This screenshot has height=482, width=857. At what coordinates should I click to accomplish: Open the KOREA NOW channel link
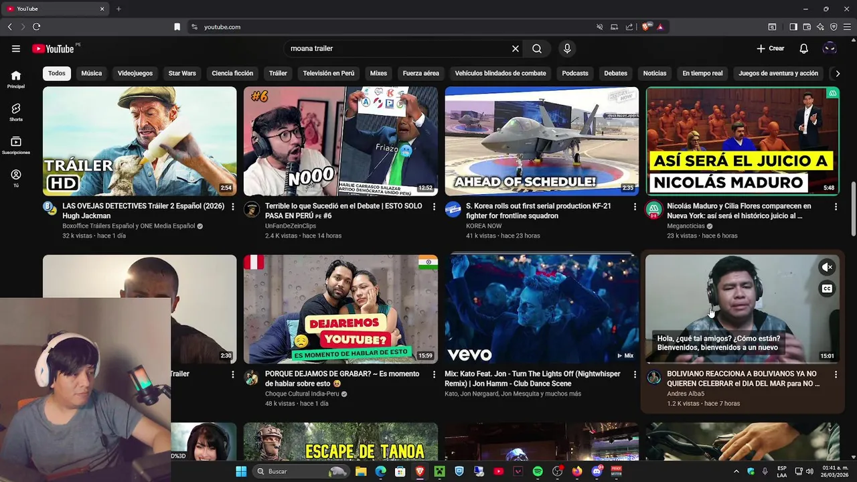click(484, 226)
